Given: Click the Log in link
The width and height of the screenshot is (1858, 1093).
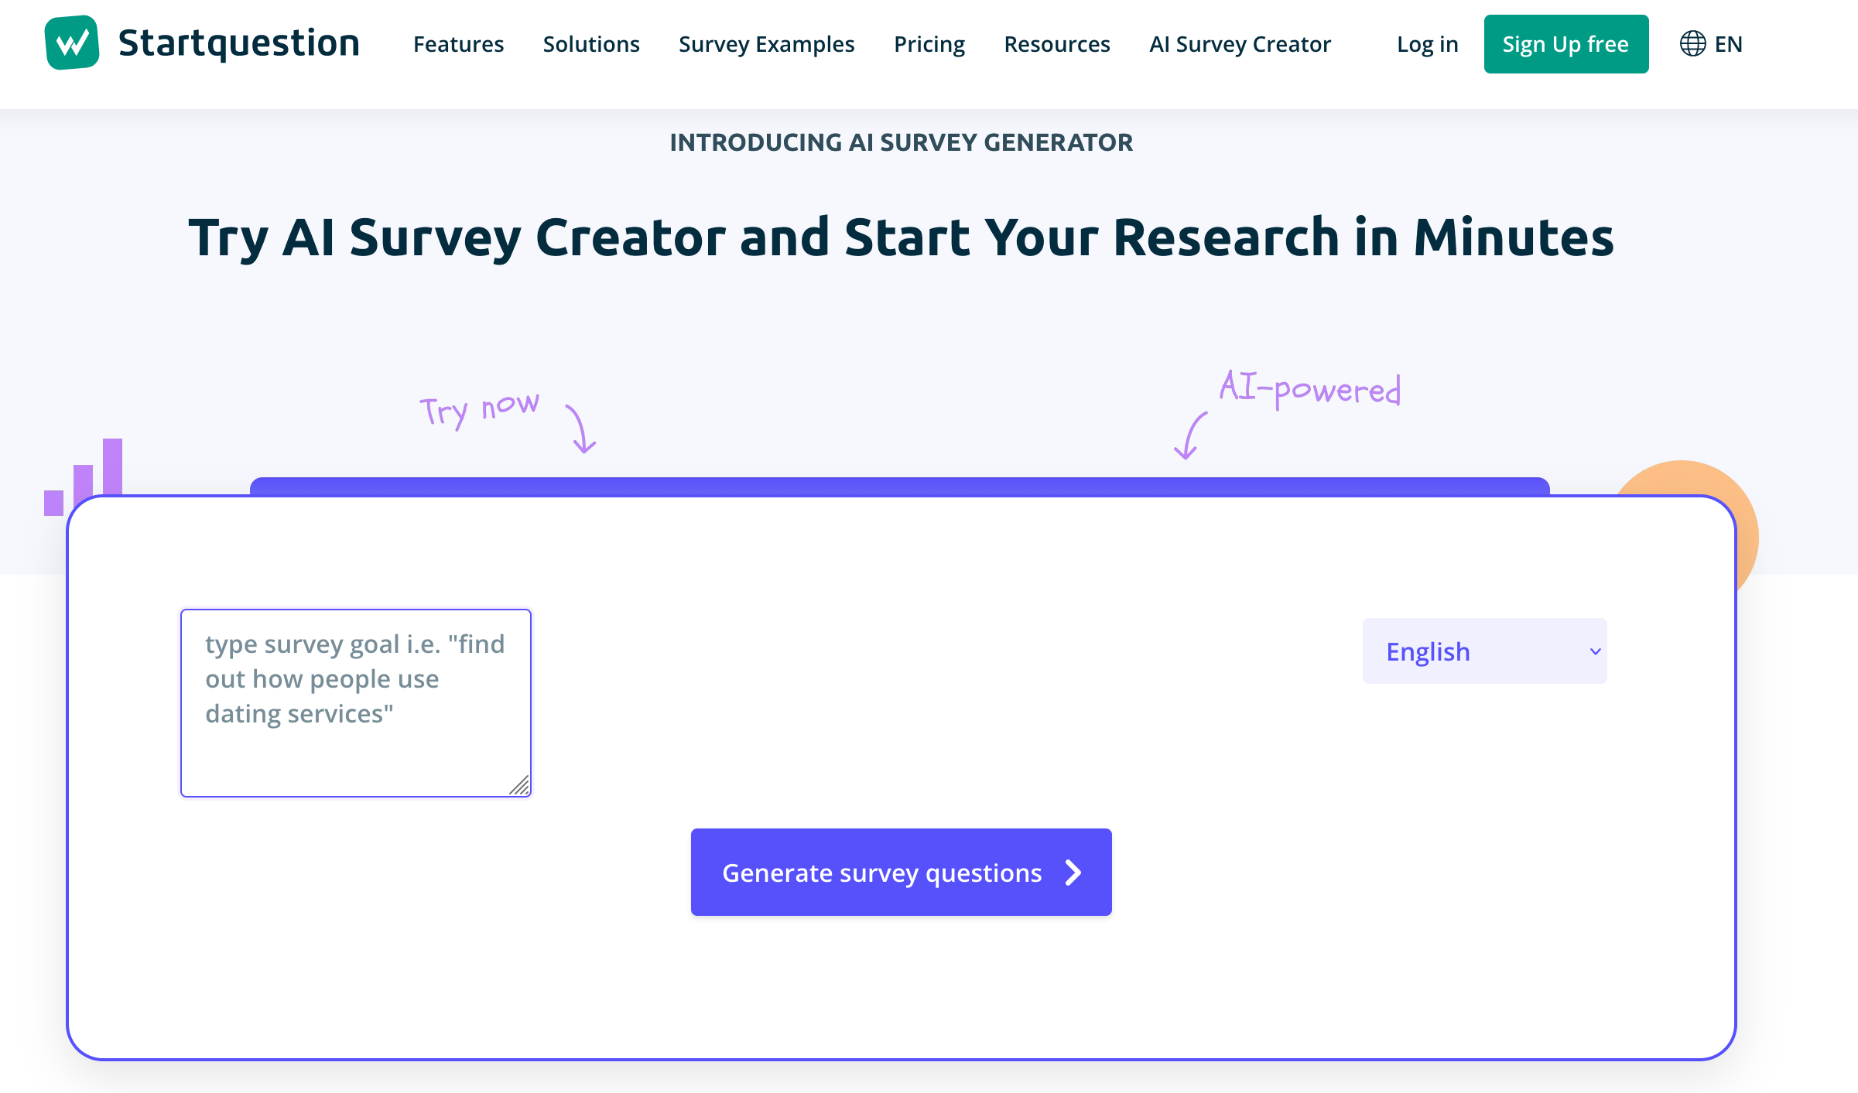Looking at the screenshot, I should [1427, 44].
